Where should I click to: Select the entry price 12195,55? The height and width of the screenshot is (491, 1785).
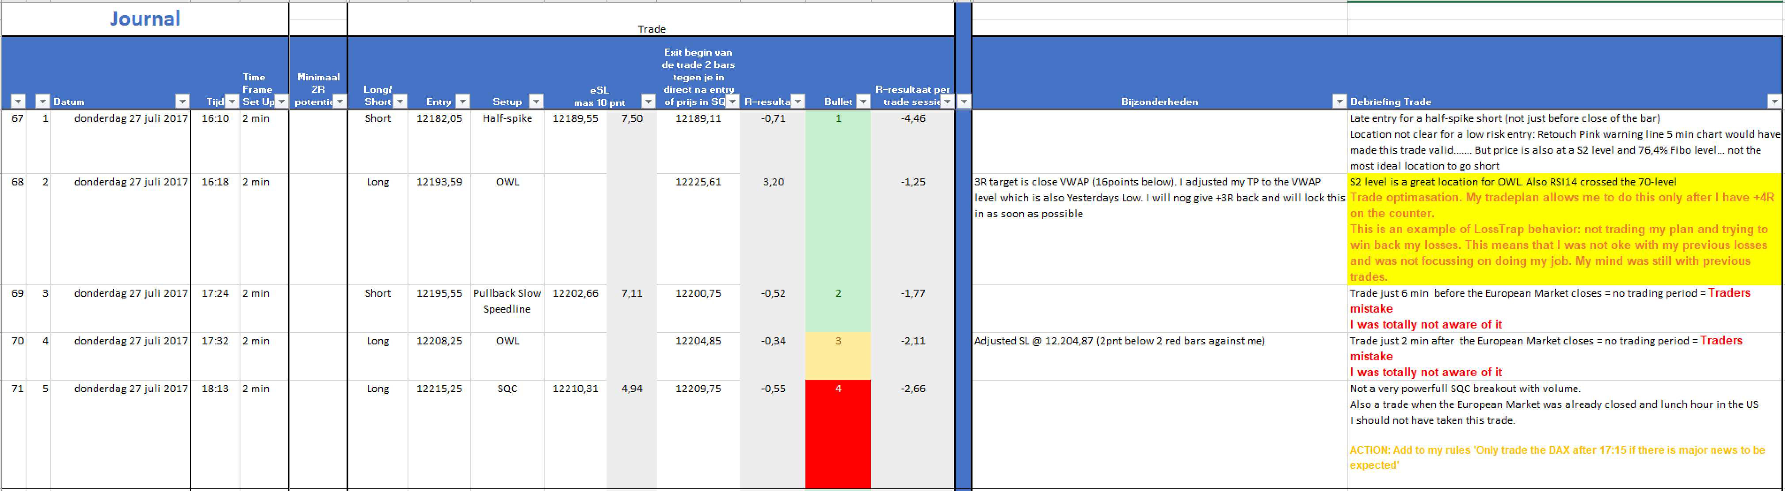439,309
